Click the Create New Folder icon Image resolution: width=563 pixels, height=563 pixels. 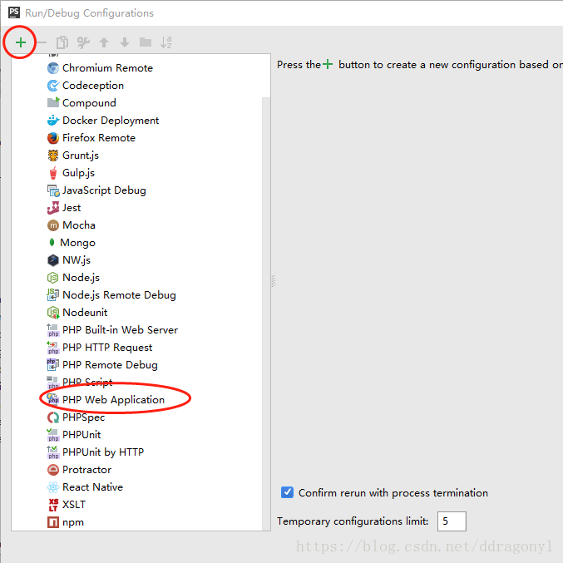pyautogui.click(x=146, y=42)
